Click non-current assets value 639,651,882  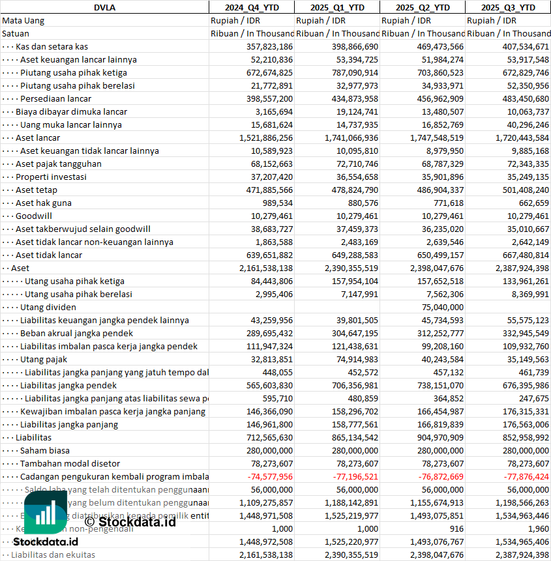(x=269, y=255)
